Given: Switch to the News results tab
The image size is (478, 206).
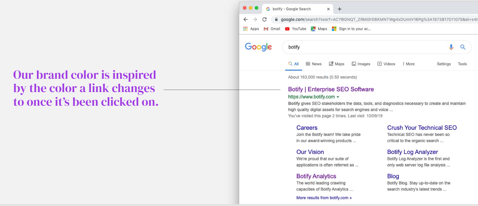Looking at the screenshot, I should click(x=314, y=64).
